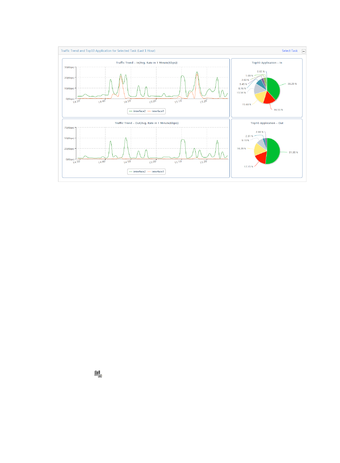The height and width of the screenshot is (463, 340).
Task: Click the 'Top10 Application – In' title
Action: [267, 63]
